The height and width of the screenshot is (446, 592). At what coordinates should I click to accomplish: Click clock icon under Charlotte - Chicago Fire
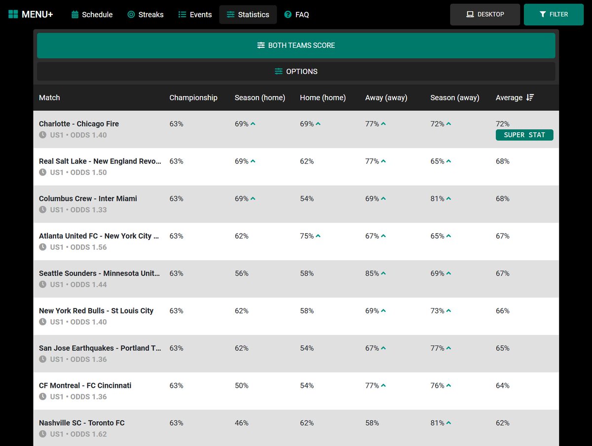point(43,135)
